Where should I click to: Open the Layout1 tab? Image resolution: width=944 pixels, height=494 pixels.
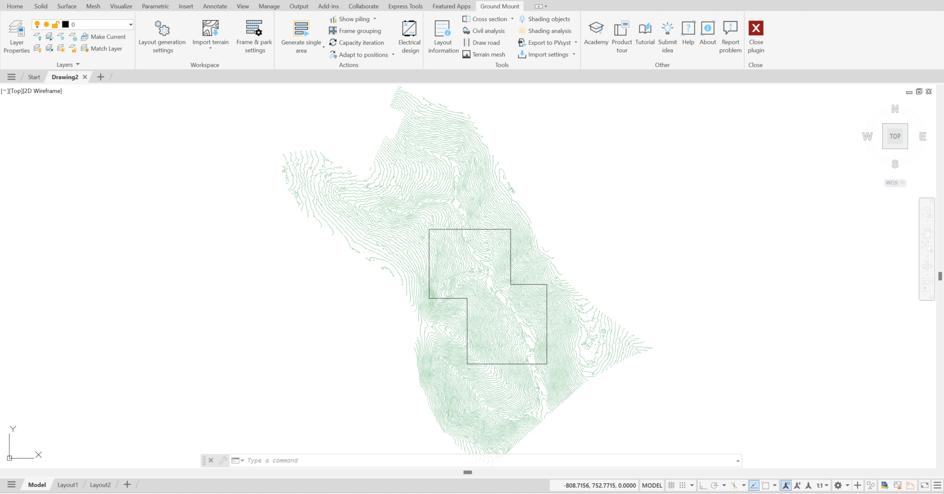click(67, 485)
